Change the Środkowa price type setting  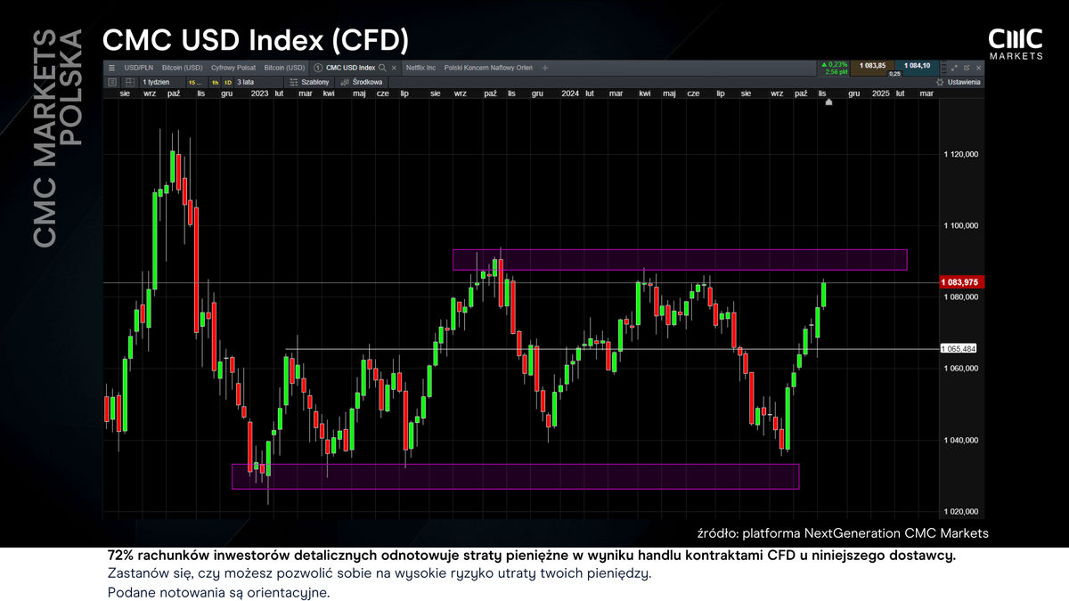pyautogui.click(x=361, y=82)
